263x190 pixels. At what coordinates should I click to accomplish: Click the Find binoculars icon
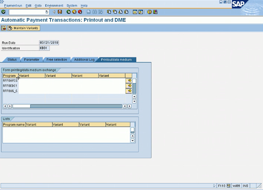95,12
